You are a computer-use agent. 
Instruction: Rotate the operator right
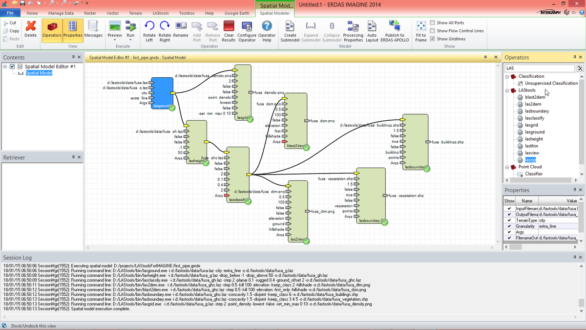[165, 31]
